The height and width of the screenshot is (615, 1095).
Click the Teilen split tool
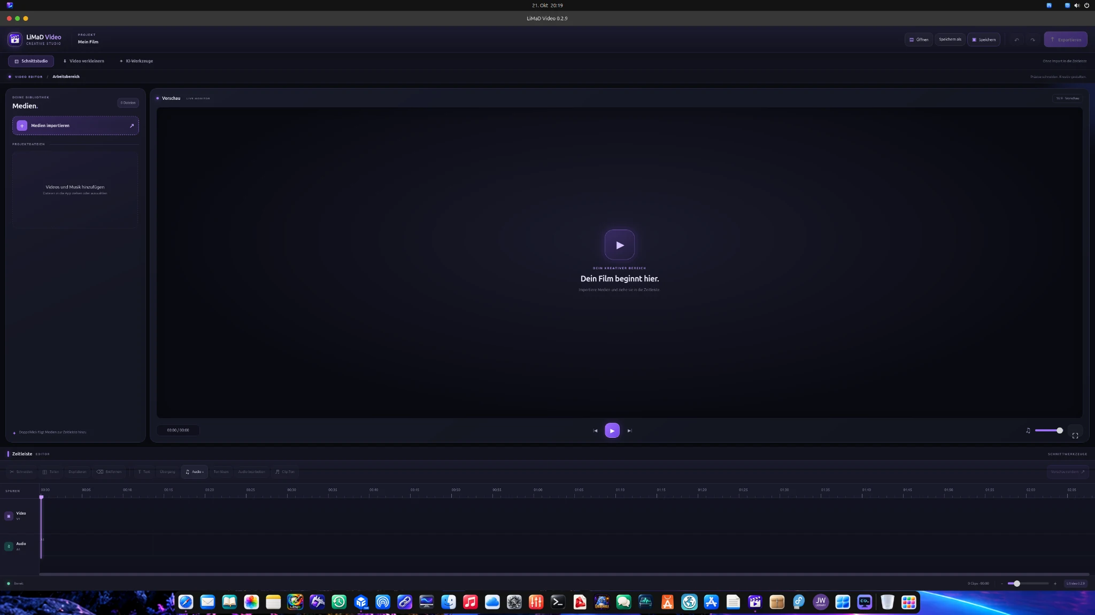51,472
